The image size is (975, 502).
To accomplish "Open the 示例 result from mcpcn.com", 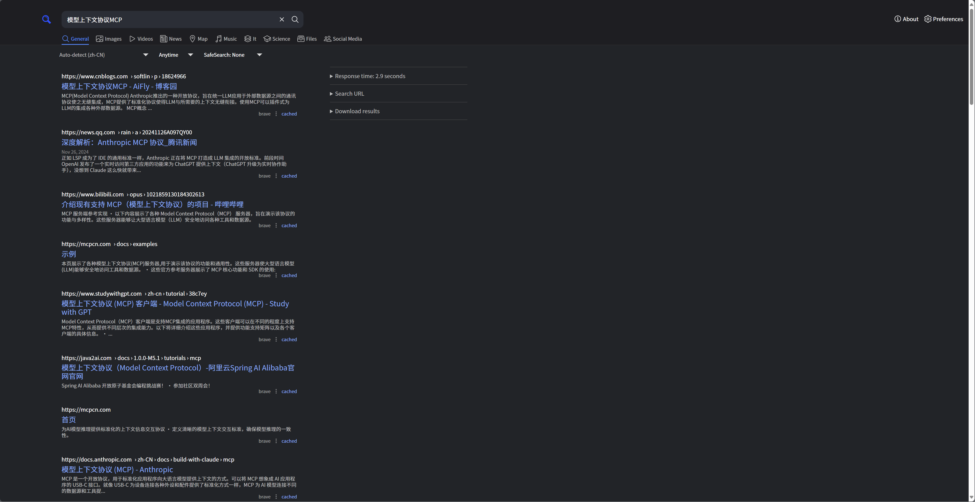I will (x=69, y=254).
